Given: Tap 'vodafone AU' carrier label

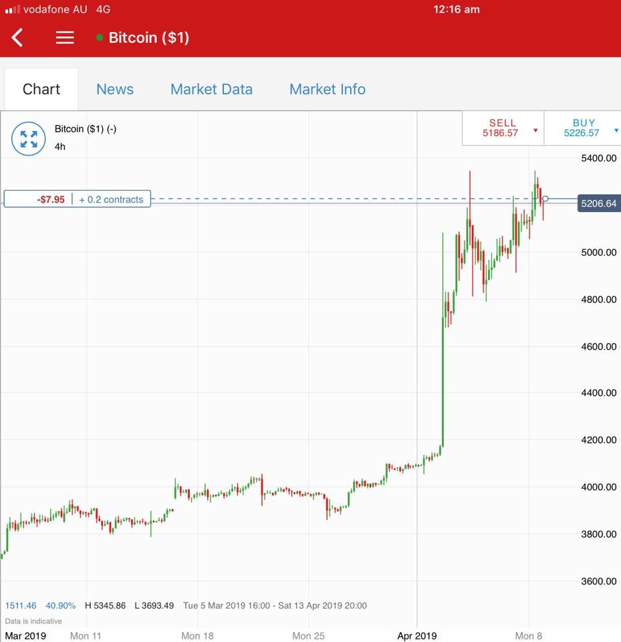Looking at the screenshot, I should coord(55,9).
